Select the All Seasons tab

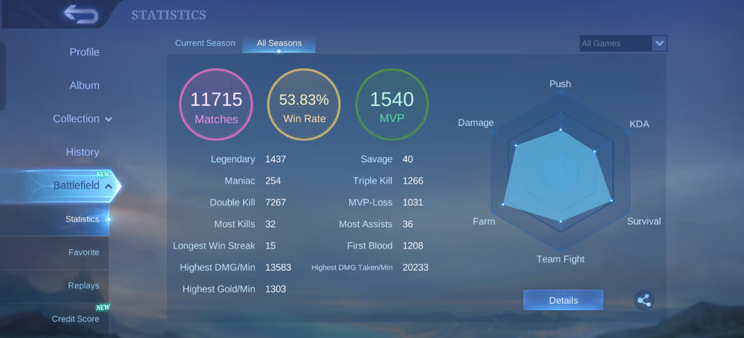(279, 43)
